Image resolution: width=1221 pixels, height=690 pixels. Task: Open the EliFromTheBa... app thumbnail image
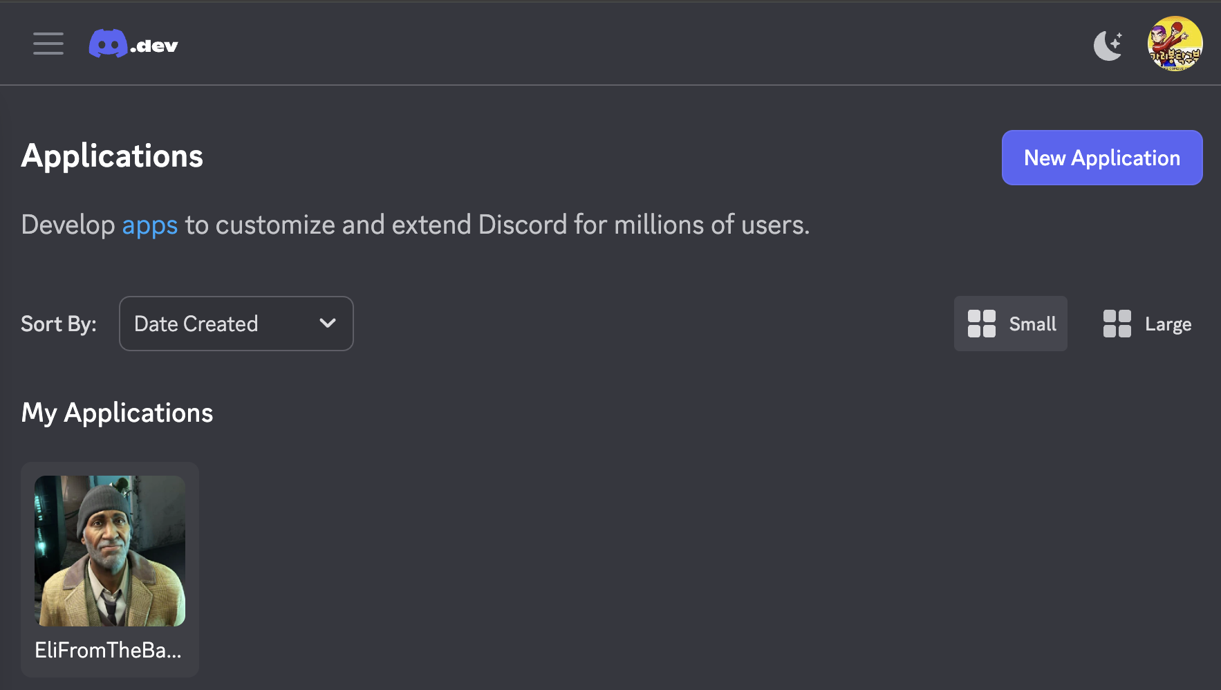click(x=110, y=550)
